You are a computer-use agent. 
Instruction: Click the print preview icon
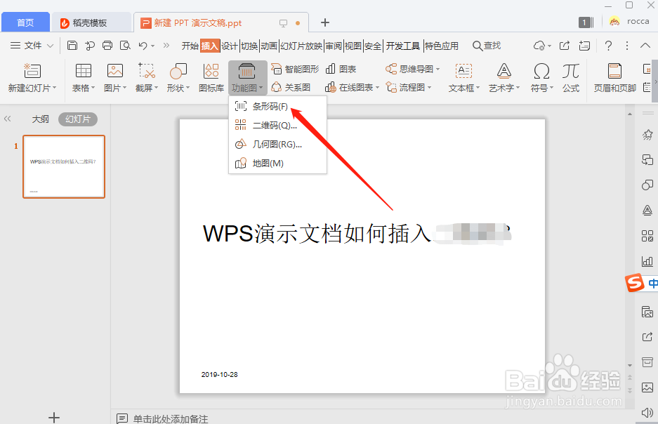(x=125, y=46)
